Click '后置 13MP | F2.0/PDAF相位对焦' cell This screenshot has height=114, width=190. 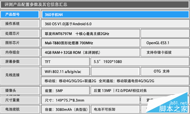[x=140, y=91]
